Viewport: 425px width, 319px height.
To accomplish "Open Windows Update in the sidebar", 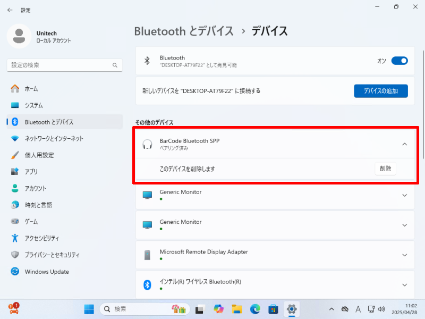I will coord(64,272).
